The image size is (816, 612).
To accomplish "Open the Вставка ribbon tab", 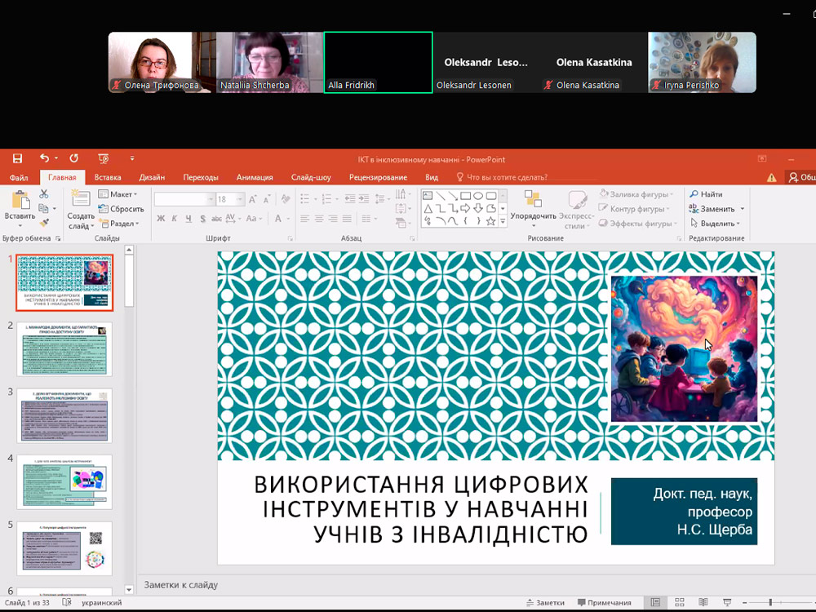I will [108, 177].
